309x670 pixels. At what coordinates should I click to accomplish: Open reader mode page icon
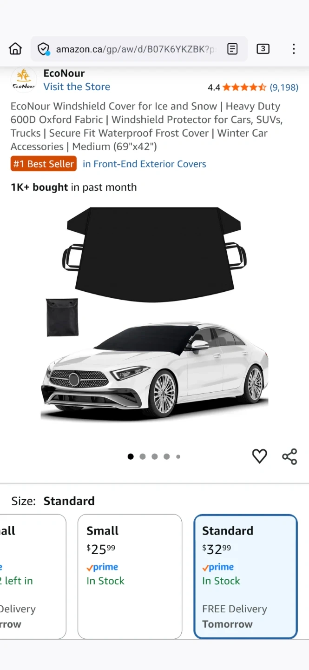232,49
